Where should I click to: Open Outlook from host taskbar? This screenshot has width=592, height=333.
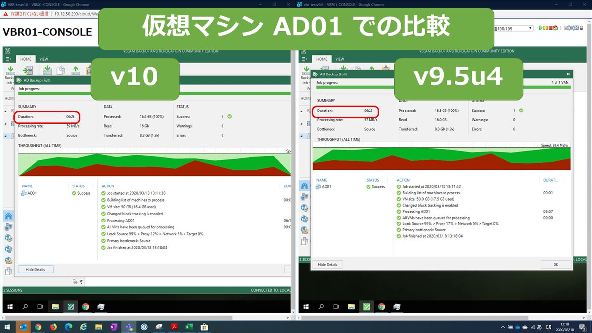[23, 327]
